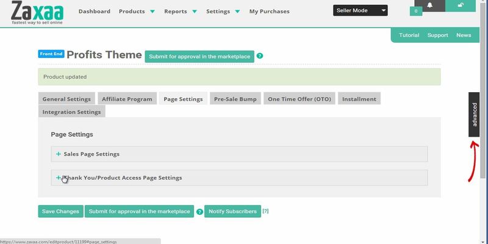This screenshot has height=244, width=488.
Task: Expand Sales Page Settings section
Action: point(91,154)
